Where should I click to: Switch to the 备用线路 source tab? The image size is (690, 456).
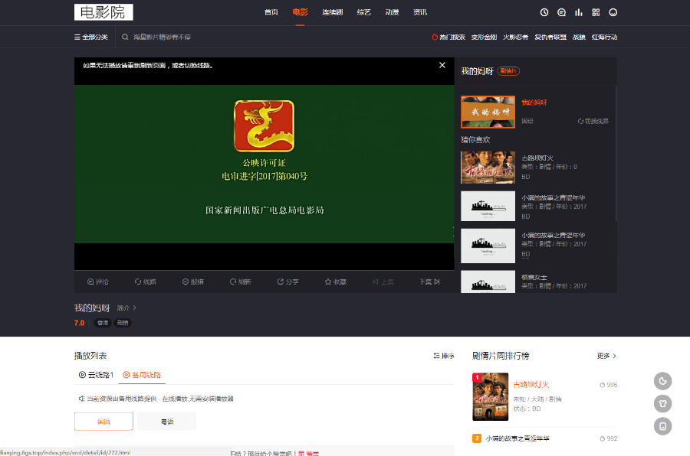point(142,375)
